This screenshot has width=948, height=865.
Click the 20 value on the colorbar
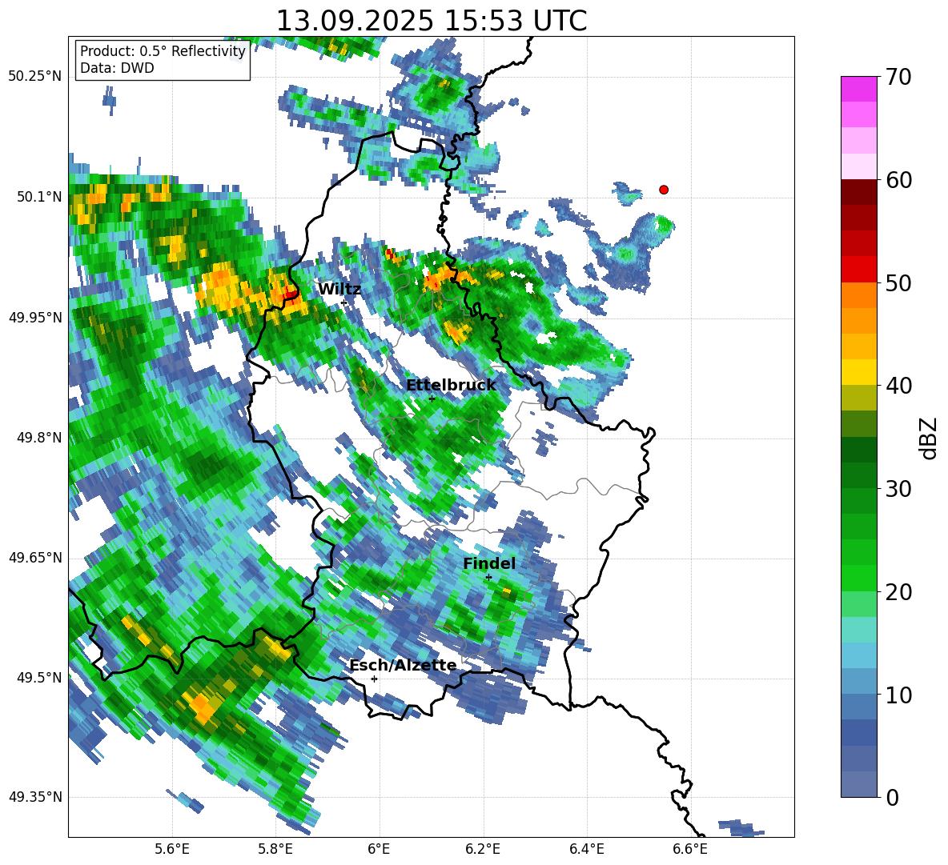point(898,592)
